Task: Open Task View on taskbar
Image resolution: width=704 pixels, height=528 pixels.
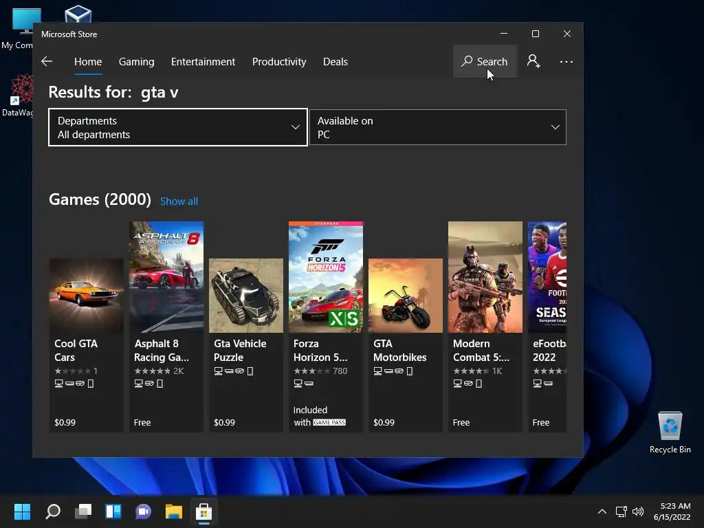Action: point(83,511)
